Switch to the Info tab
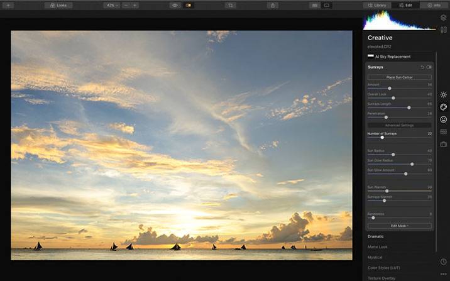The width and height of the screenshot is (450, 281). coord(434,5)
